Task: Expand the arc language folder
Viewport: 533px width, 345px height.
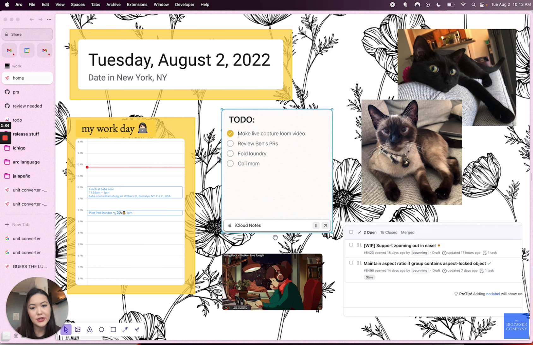Action: click(x=26, y=162)
